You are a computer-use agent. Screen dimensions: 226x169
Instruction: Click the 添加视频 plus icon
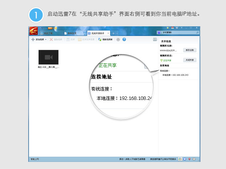(33, 39)
